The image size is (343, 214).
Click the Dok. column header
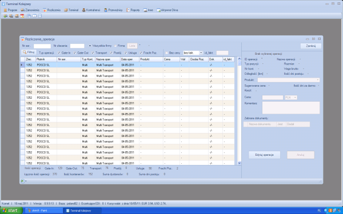[x=216, y=59]
